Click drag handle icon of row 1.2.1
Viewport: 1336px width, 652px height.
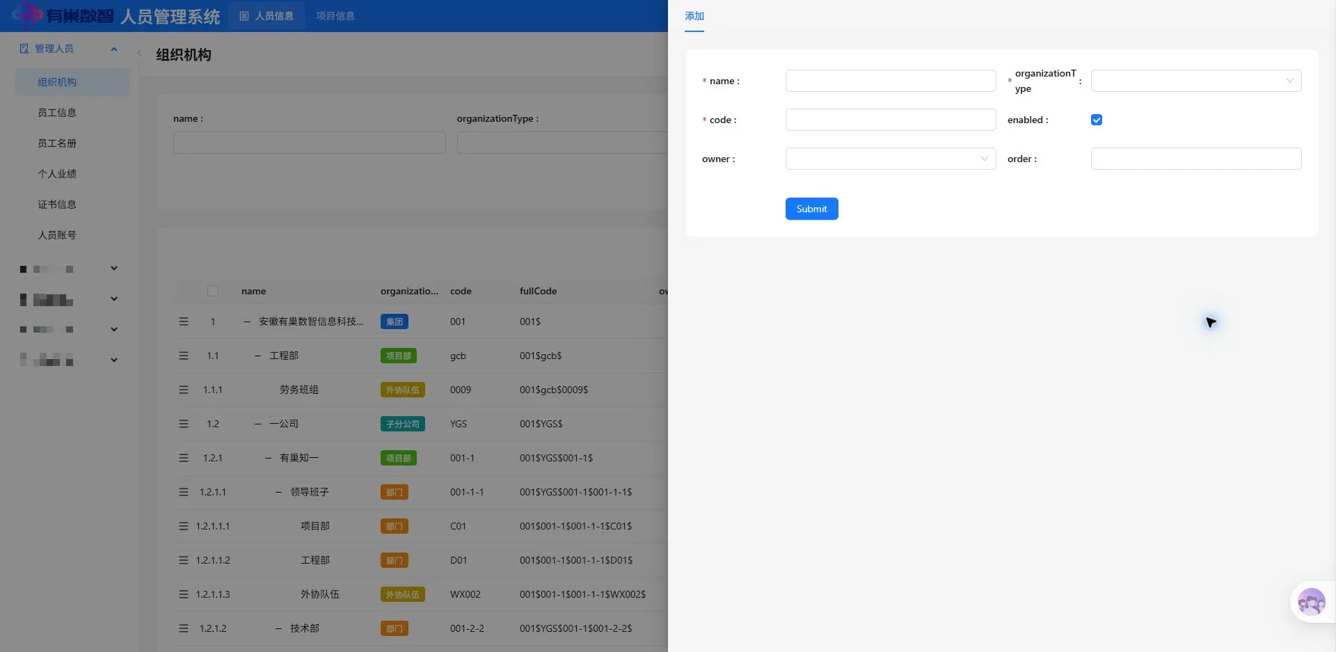pos(184,458)
